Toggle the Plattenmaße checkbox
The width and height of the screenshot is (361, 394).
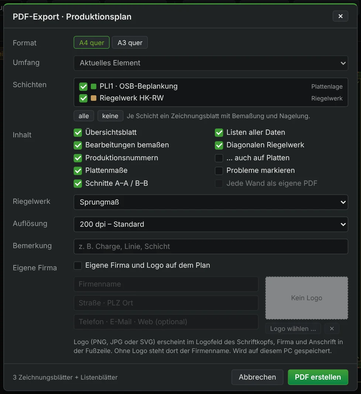(78, 171)
